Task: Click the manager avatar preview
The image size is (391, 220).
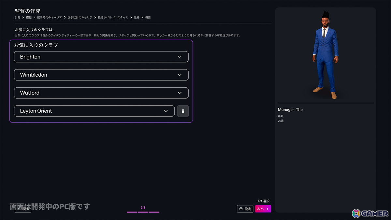Action: coord(325,55)
